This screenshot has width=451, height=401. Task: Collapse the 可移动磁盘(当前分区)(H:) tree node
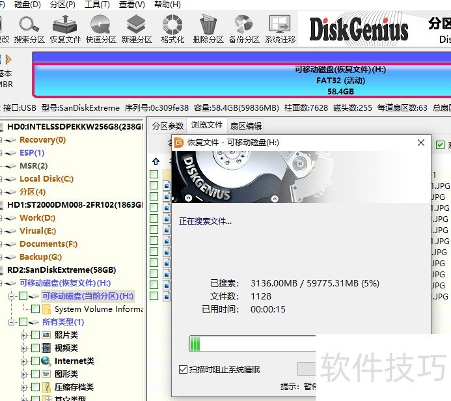(11, 296)
